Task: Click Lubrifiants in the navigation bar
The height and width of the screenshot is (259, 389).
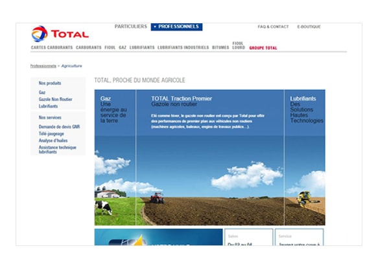Action: 142,47
